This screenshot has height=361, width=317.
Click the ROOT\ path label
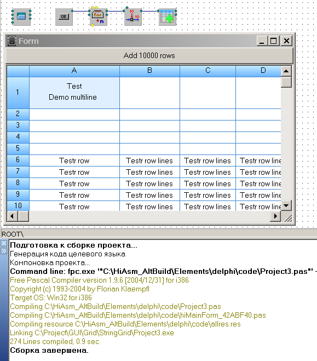click(x=13, y=234)
